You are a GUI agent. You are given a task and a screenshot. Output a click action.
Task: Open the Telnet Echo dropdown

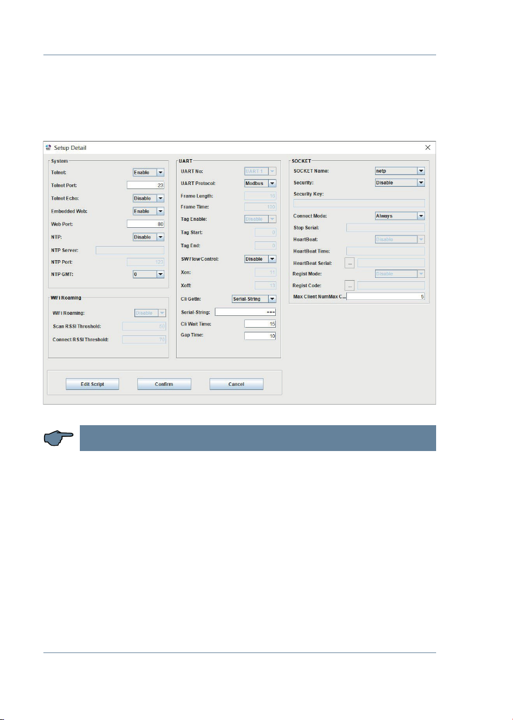[x=149, y=198]
